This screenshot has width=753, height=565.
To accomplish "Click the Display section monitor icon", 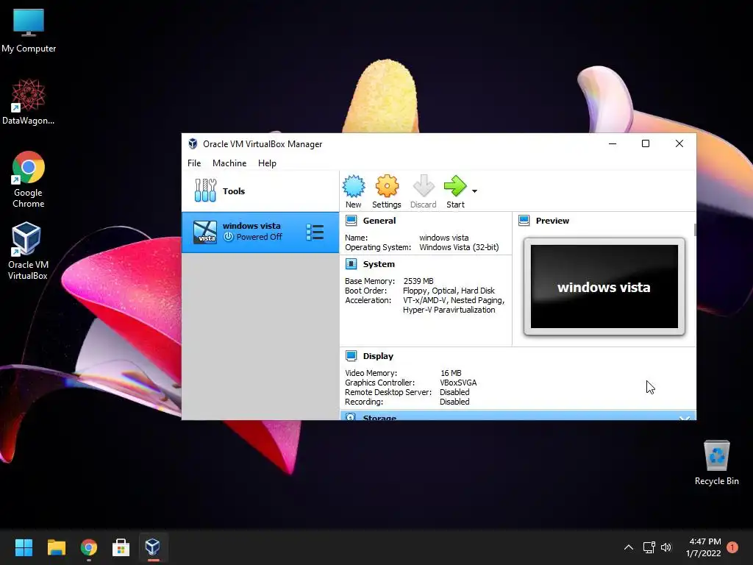I will pyautogui.click(x=351, y=355).
